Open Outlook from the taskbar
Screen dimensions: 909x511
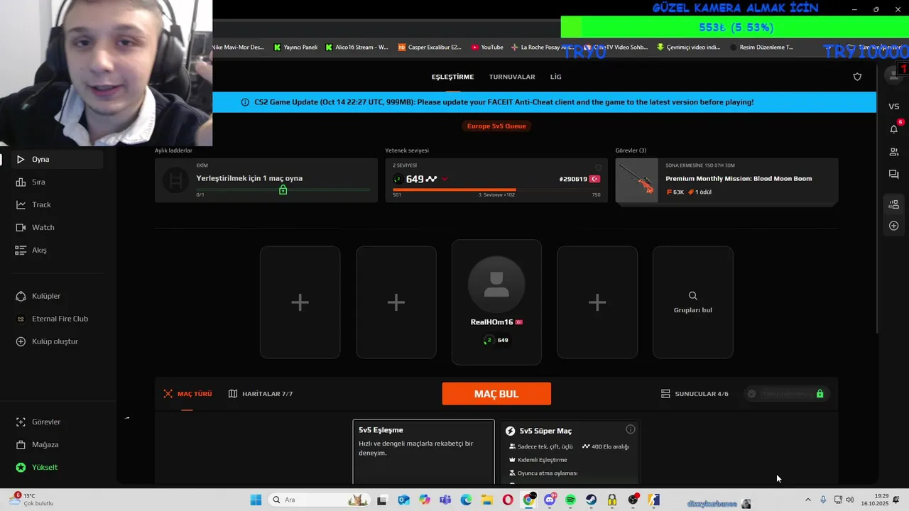point(403,500)
